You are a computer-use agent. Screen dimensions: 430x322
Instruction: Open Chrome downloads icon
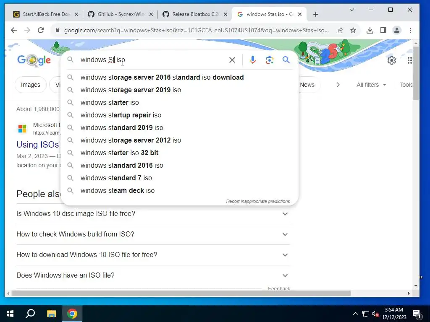click(x=370, y=30)
